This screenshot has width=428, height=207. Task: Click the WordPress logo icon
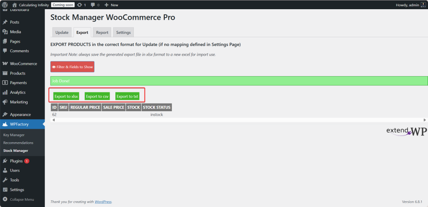pos(5,5)
